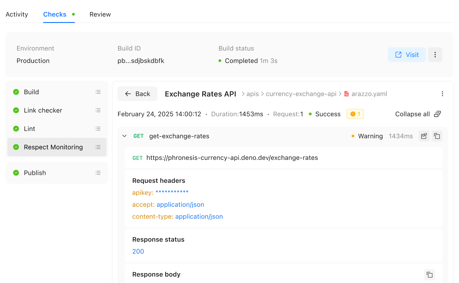Viewport: 459px width, 283px height.
Task: Click the 200 response status link
Action: point(138,251)
